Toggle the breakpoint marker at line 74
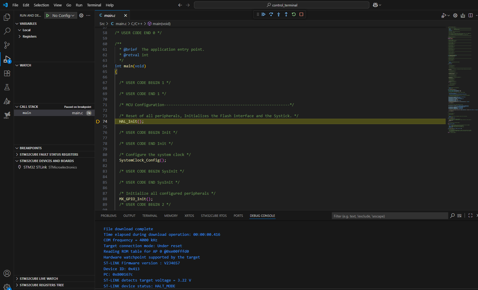 [98, 122]
